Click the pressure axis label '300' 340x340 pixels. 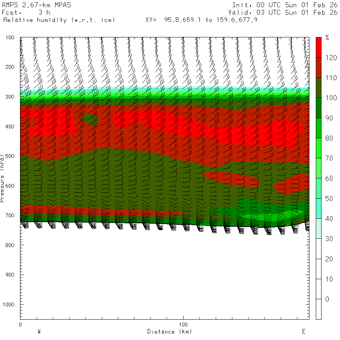[x=10, y=97]
